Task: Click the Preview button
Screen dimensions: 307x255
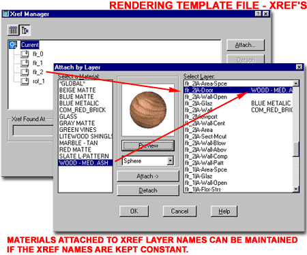Action: point(148,146)
